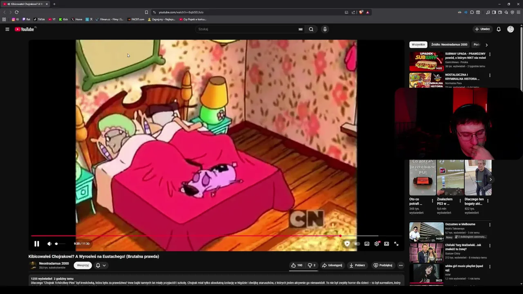Open the FACEIT.com bookmark
Screen dimensions: 523x294
point(136,19)
